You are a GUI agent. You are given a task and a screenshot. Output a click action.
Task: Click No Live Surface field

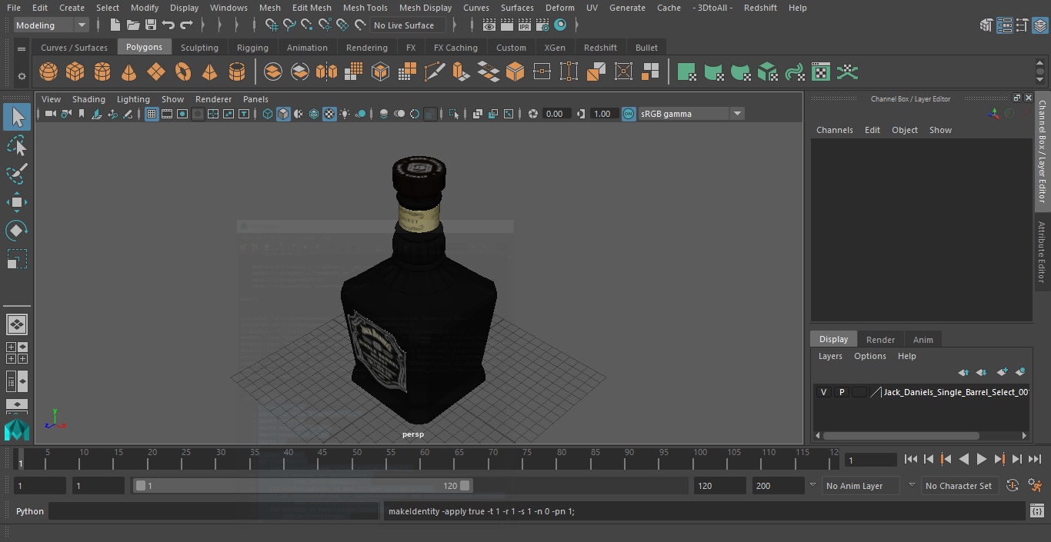408,25
